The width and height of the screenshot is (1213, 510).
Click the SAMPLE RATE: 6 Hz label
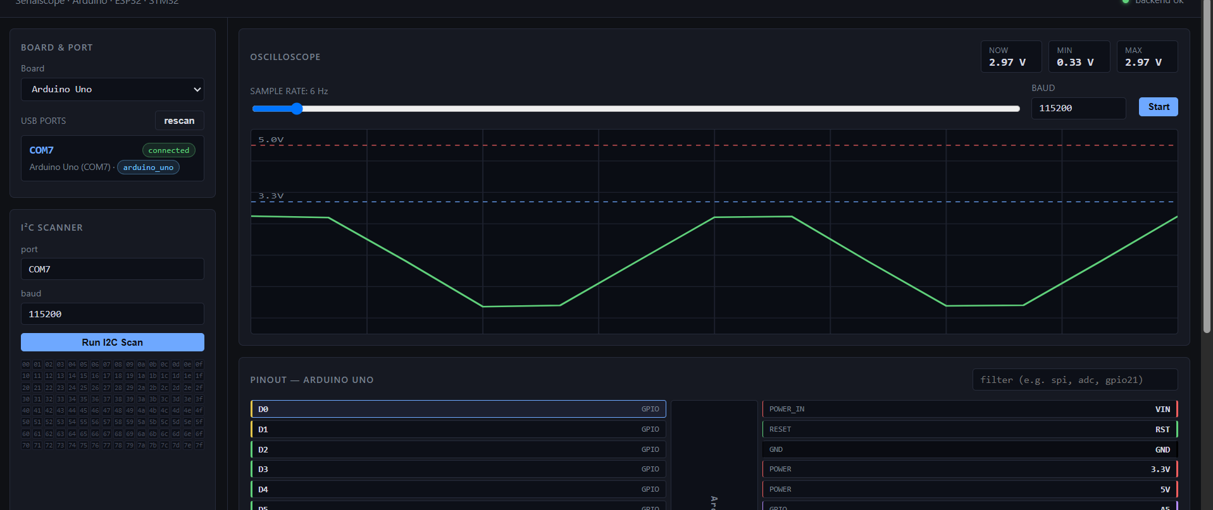pyautogui.click(x=289, y=91)
